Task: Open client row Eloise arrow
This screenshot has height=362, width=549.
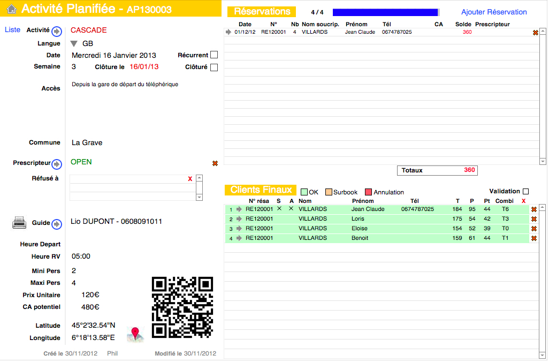Action: click(x=239, y=229)
